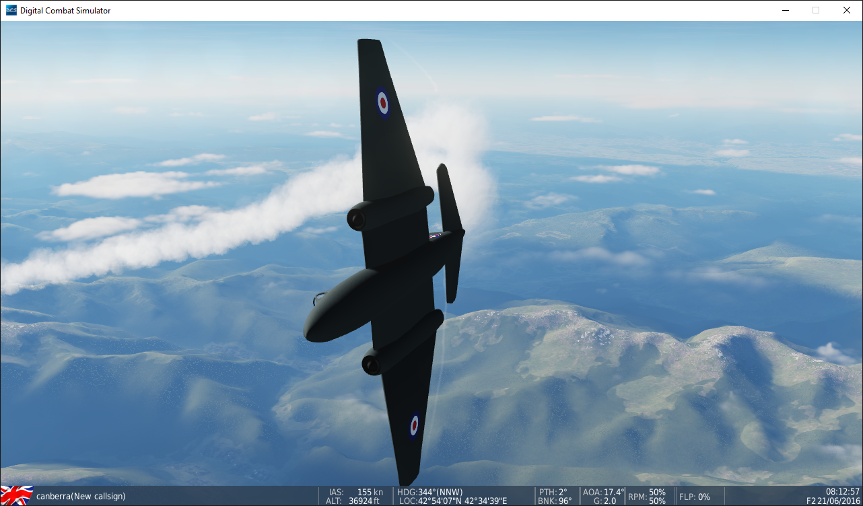Screen dimensions: 863x506
Task: Click the upper RAF roundel on the wing
Action: tap(382, 102)
